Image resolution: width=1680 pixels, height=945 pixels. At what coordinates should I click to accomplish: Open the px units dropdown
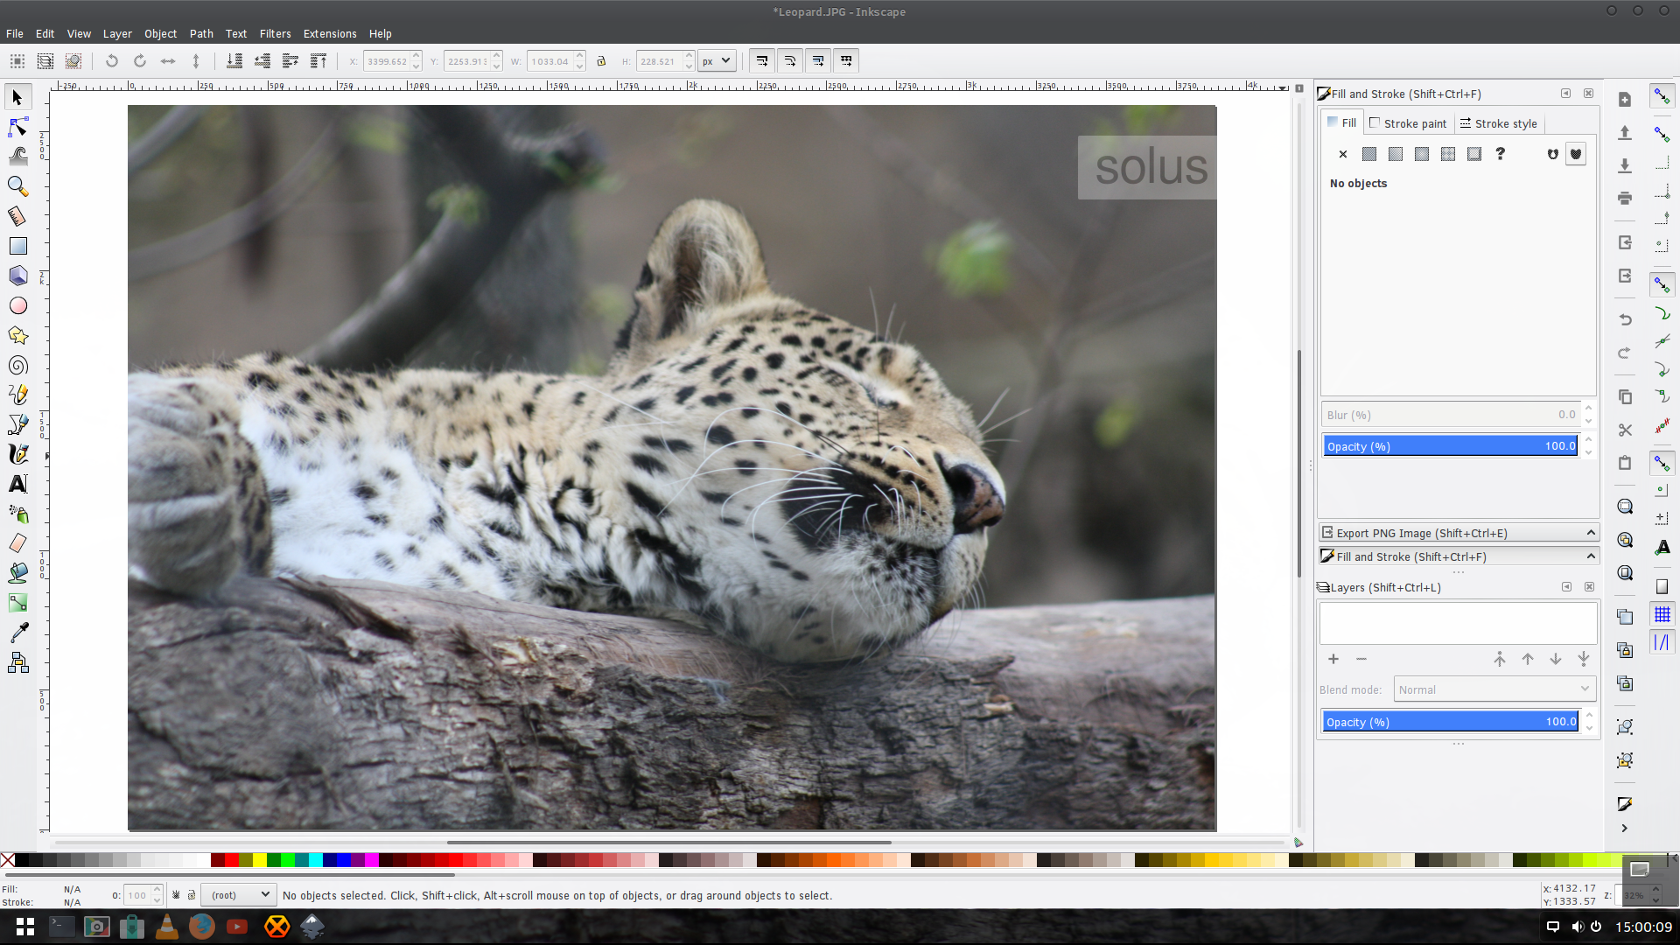click(717, 61)
